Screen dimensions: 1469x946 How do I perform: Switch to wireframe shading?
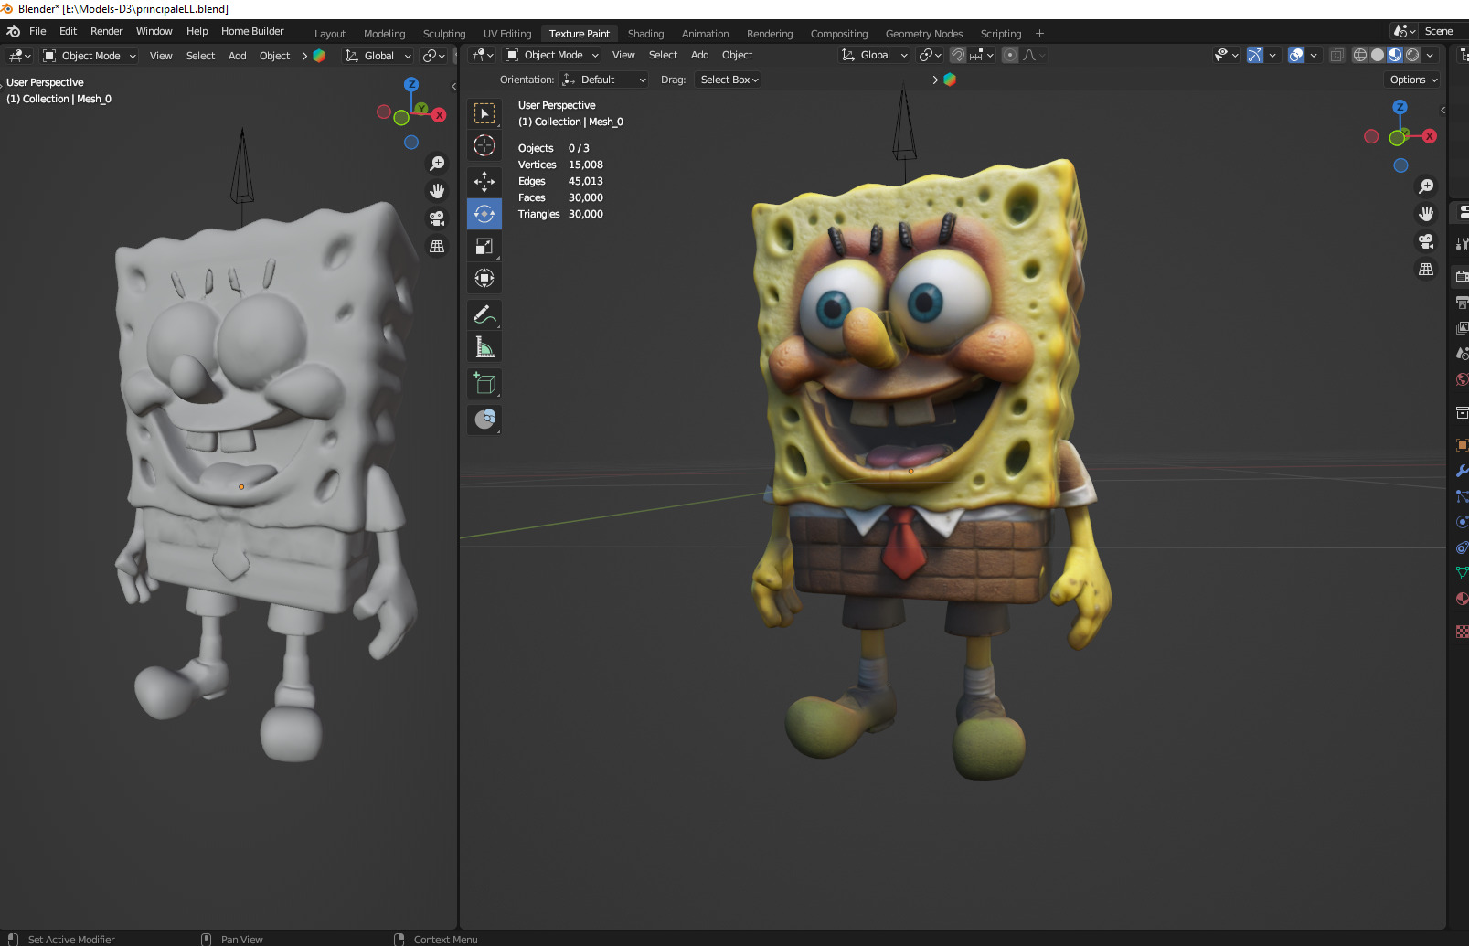(1360, 55)
